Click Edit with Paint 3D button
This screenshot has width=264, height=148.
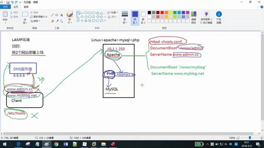206,17
